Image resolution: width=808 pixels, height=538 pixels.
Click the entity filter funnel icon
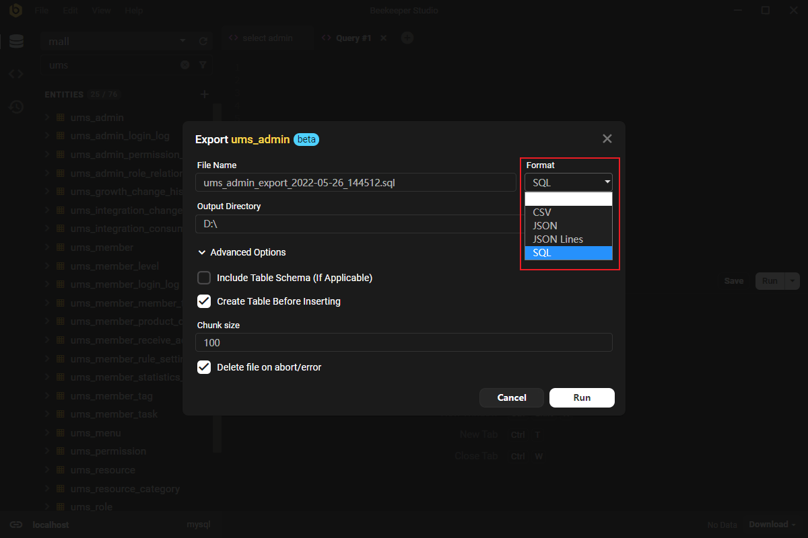[203, 65]
